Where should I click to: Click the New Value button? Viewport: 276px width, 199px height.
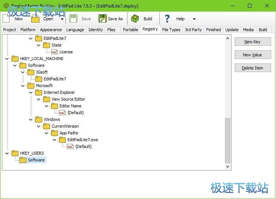(x=253, y=55)
